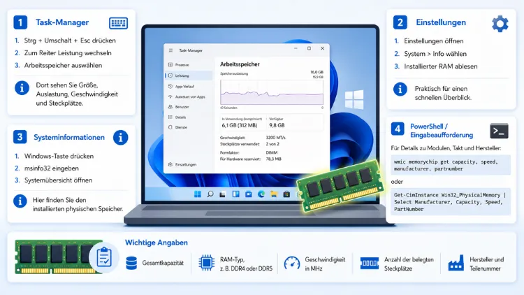Image resolution: width=524 pixels, height=295 pixels.
Task: Click the 'wmic memorychip get capacity' command block
Action: coord(451,165)
